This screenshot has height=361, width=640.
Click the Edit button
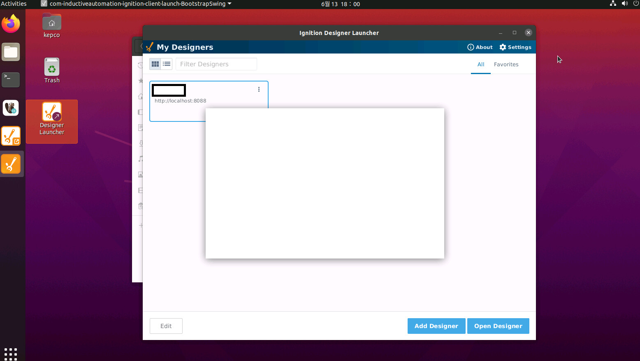[166, 326]
